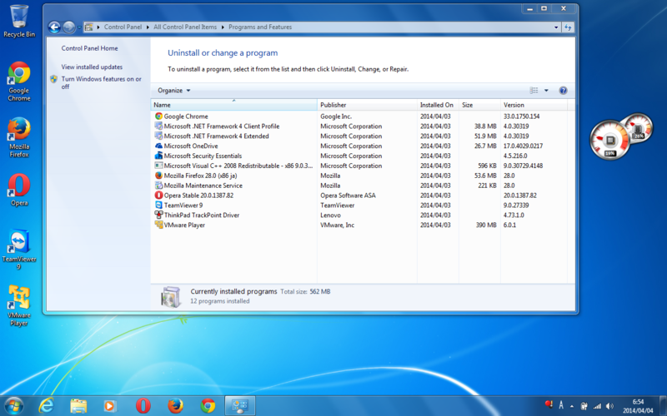Sort by the Size column header
This screenshot has height=416, width=667.
coord(479,105)
